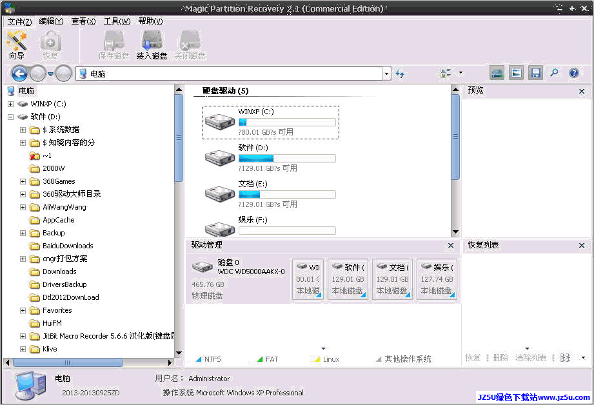Viewport: 594px width, 405px height.
Task: Select 娱乐 (F:) drive in hard disk list
Action: [270, 226]
